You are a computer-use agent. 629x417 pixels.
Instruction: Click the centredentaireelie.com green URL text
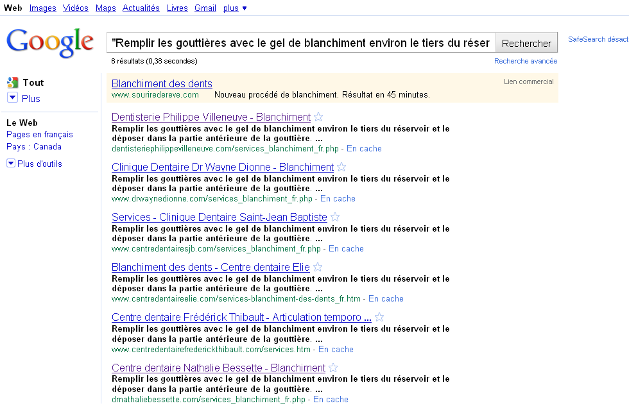coord(236,299)
